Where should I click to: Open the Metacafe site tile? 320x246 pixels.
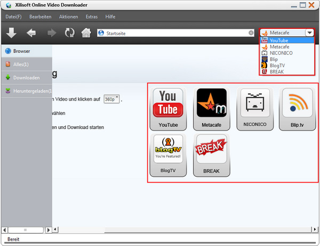tap(211, 109)
